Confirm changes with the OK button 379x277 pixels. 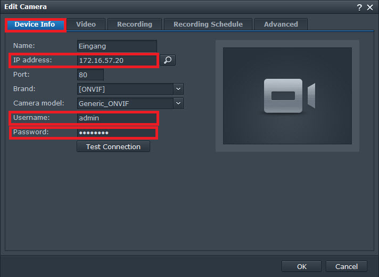point(301,266)
